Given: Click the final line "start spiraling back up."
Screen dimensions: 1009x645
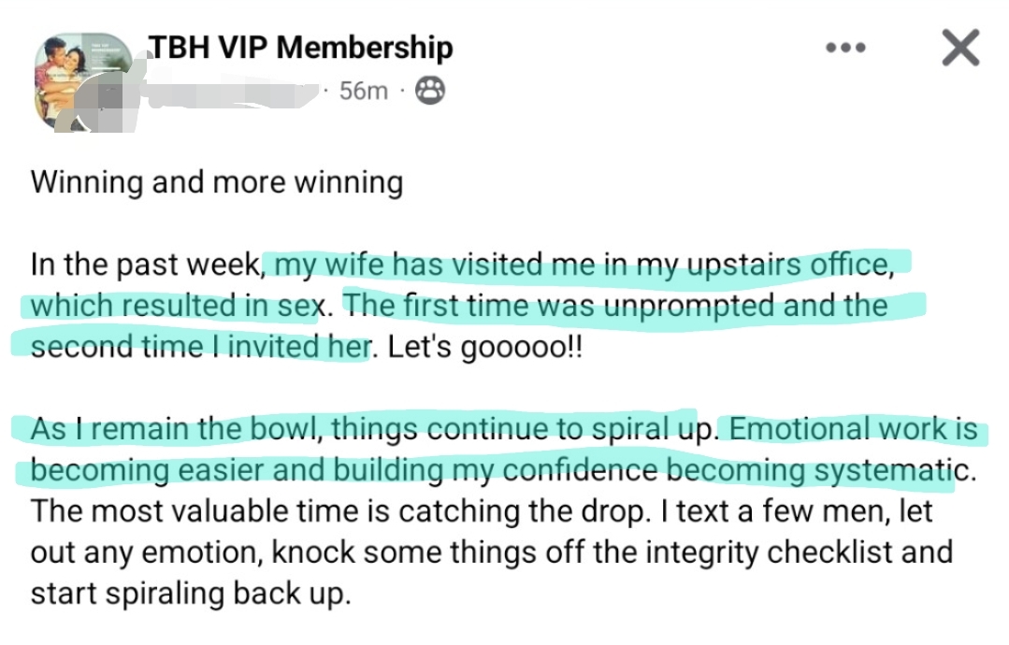Looking at the screenshot, I should point(191,593).
